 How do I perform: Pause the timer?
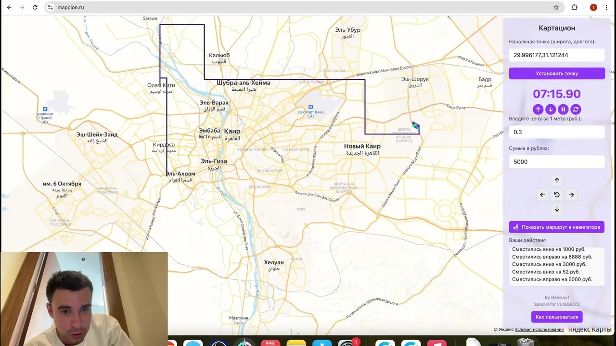[x=564, y=109]
